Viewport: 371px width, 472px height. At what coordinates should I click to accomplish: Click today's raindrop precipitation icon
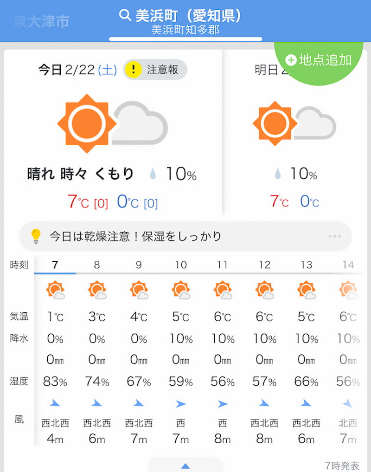click(153, 175)
